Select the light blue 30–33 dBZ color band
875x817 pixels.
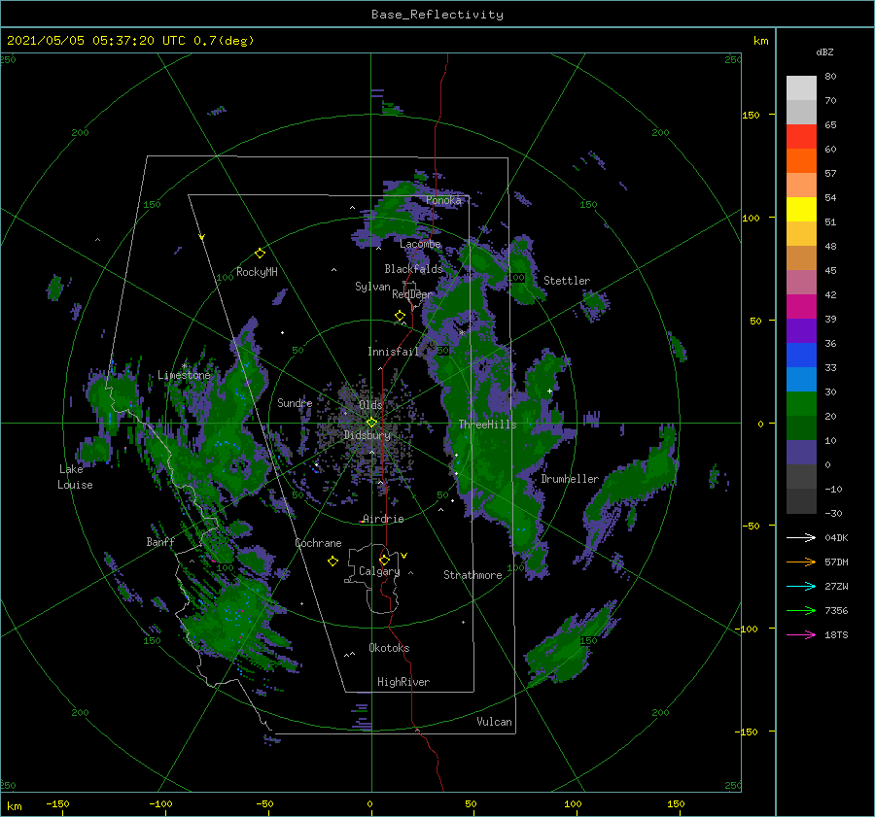click(801, 380)
